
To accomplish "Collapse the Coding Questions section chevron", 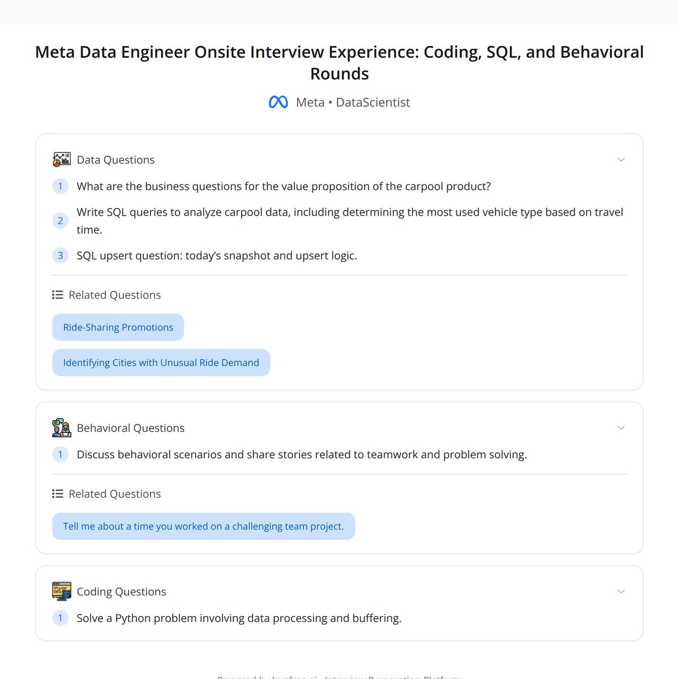I will click(621, 591).
